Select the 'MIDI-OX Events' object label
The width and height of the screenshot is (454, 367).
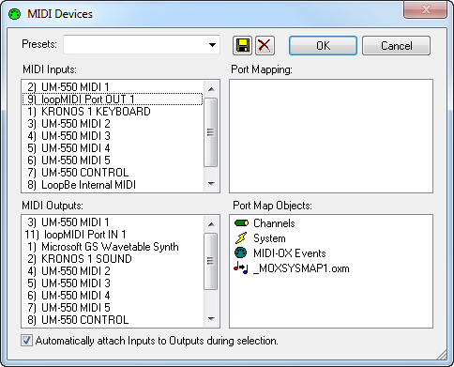tap(290, 253)
